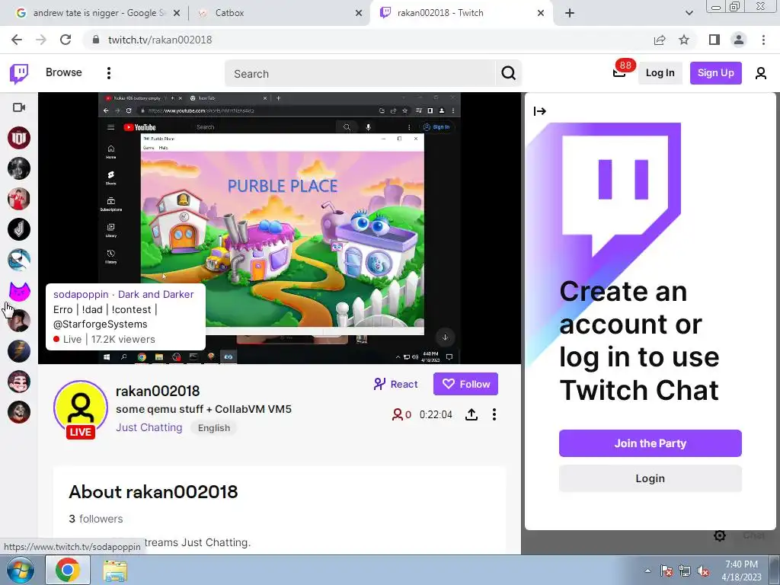Click the rakan002018 yellow profile avatar
This screenshot has width=780, height=585.
[x=81, y=408]
